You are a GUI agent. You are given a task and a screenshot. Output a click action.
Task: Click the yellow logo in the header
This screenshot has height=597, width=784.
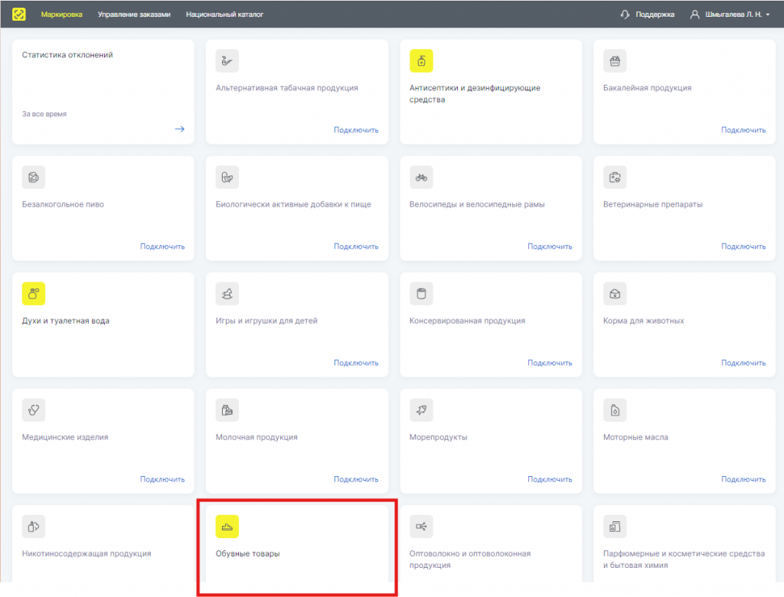click(19, 14)
